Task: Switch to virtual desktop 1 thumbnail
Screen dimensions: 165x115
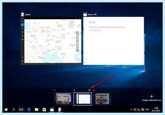Action: 63,99
